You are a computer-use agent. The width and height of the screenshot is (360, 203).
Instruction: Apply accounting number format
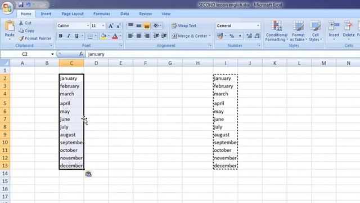220,36
